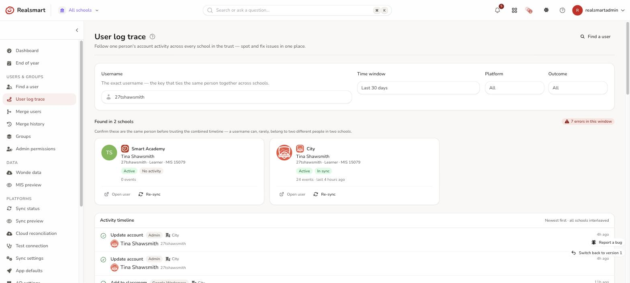Viewport: 630px width, 283px height.
Task: Click Re-sync on City card
Action: pos(324,194)
